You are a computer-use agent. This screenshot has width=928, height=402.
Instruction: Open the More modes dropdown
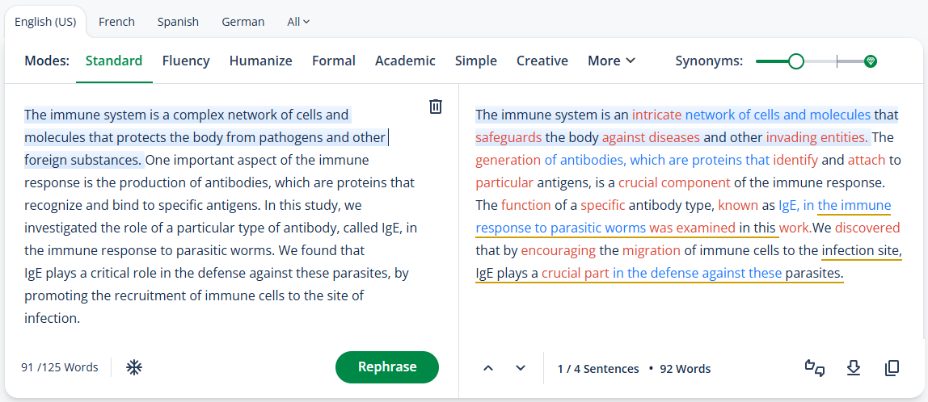[611, 61]
